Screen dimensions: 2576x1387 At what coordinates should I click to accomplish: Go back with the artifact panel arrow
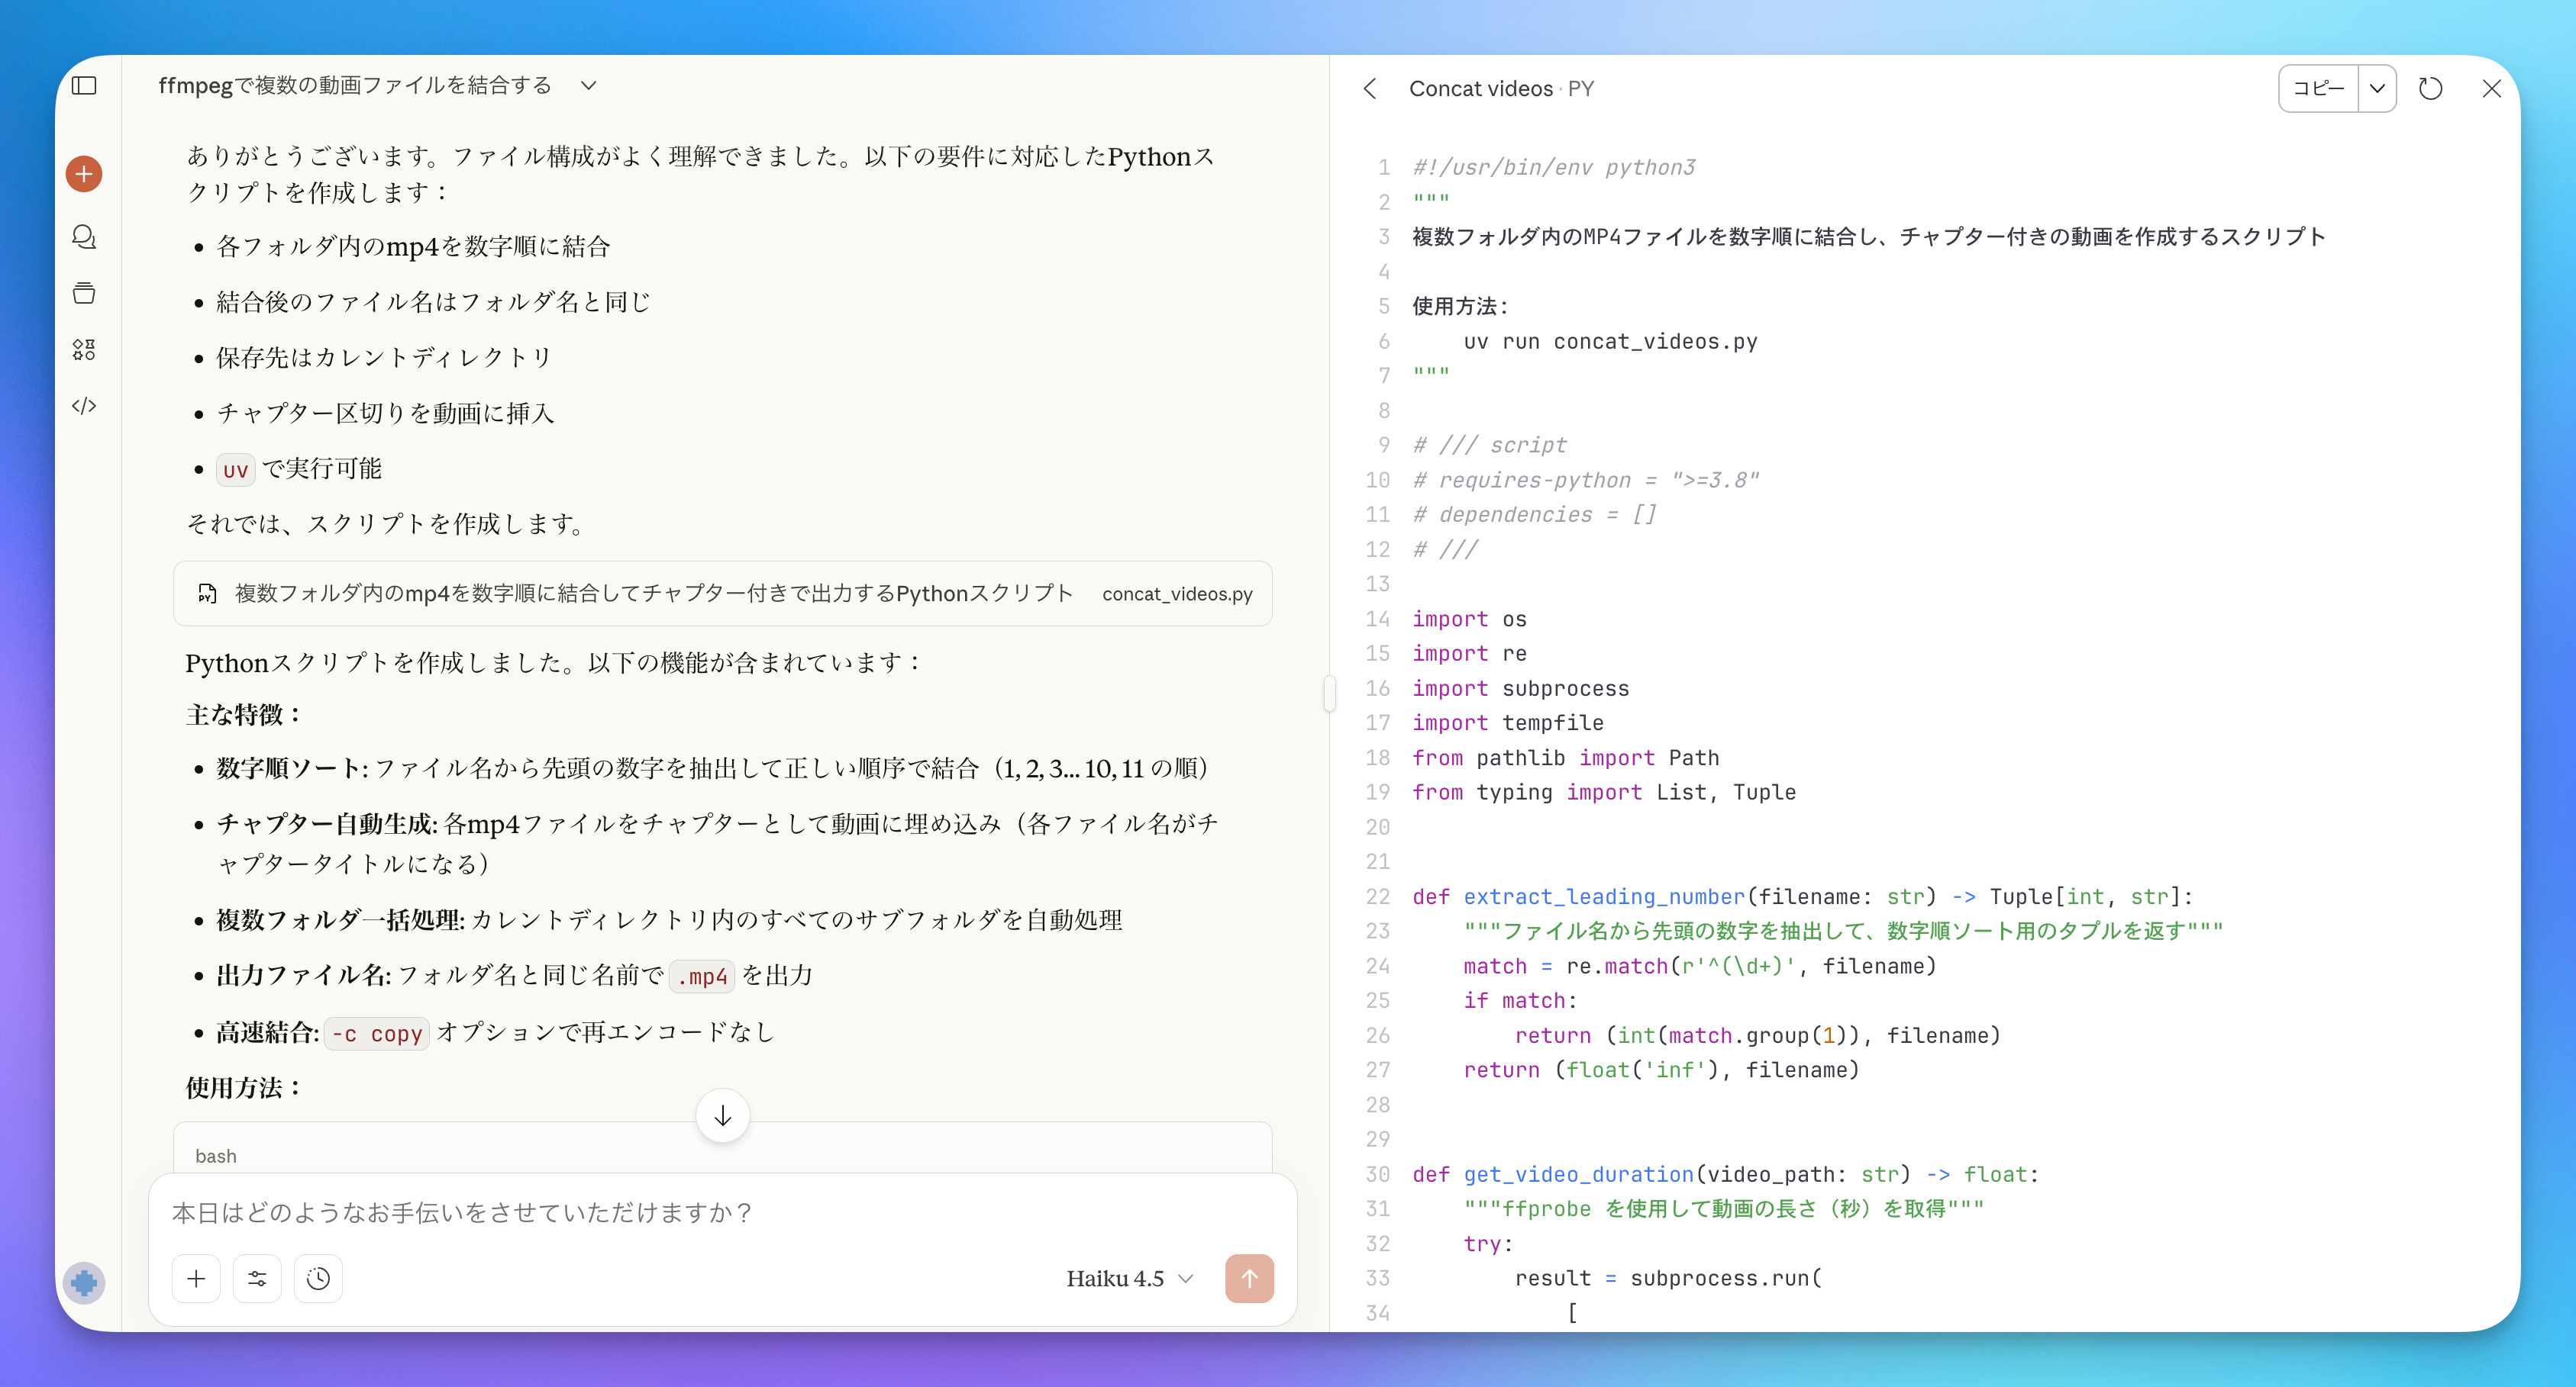click(x=1371, y=88)
